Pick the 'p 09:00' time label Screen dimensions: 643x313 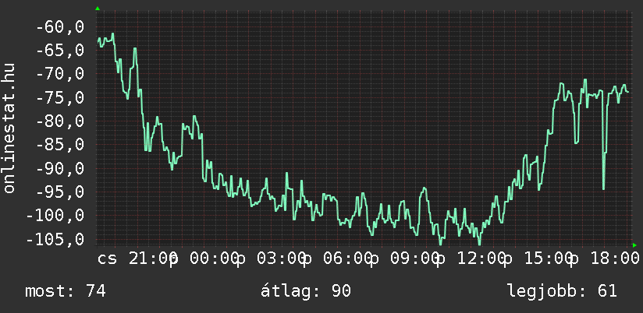coord(406,258)
